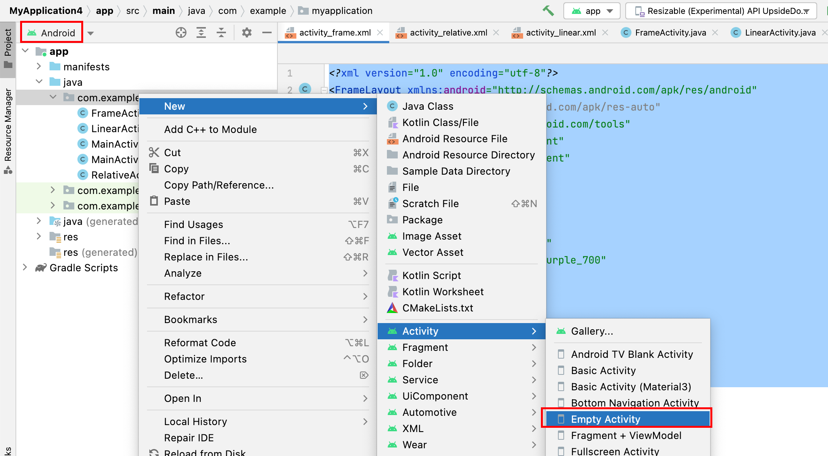Open the Project panel gear options
Viewport: 828px width, 456px height.
[x=247, y=33]
